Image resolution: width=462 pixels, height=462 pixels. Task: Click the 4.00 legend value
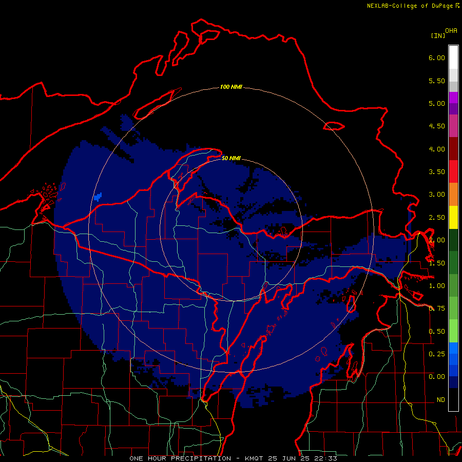point(437,149)
